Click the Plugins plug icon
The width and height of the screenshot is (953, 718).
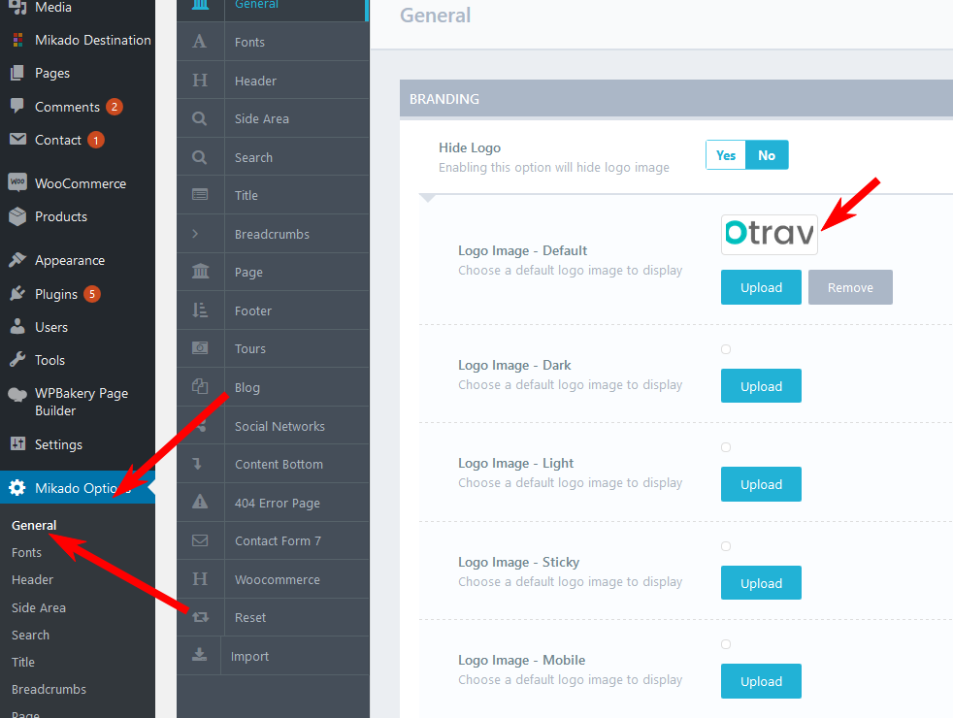(x=17, y=293)
